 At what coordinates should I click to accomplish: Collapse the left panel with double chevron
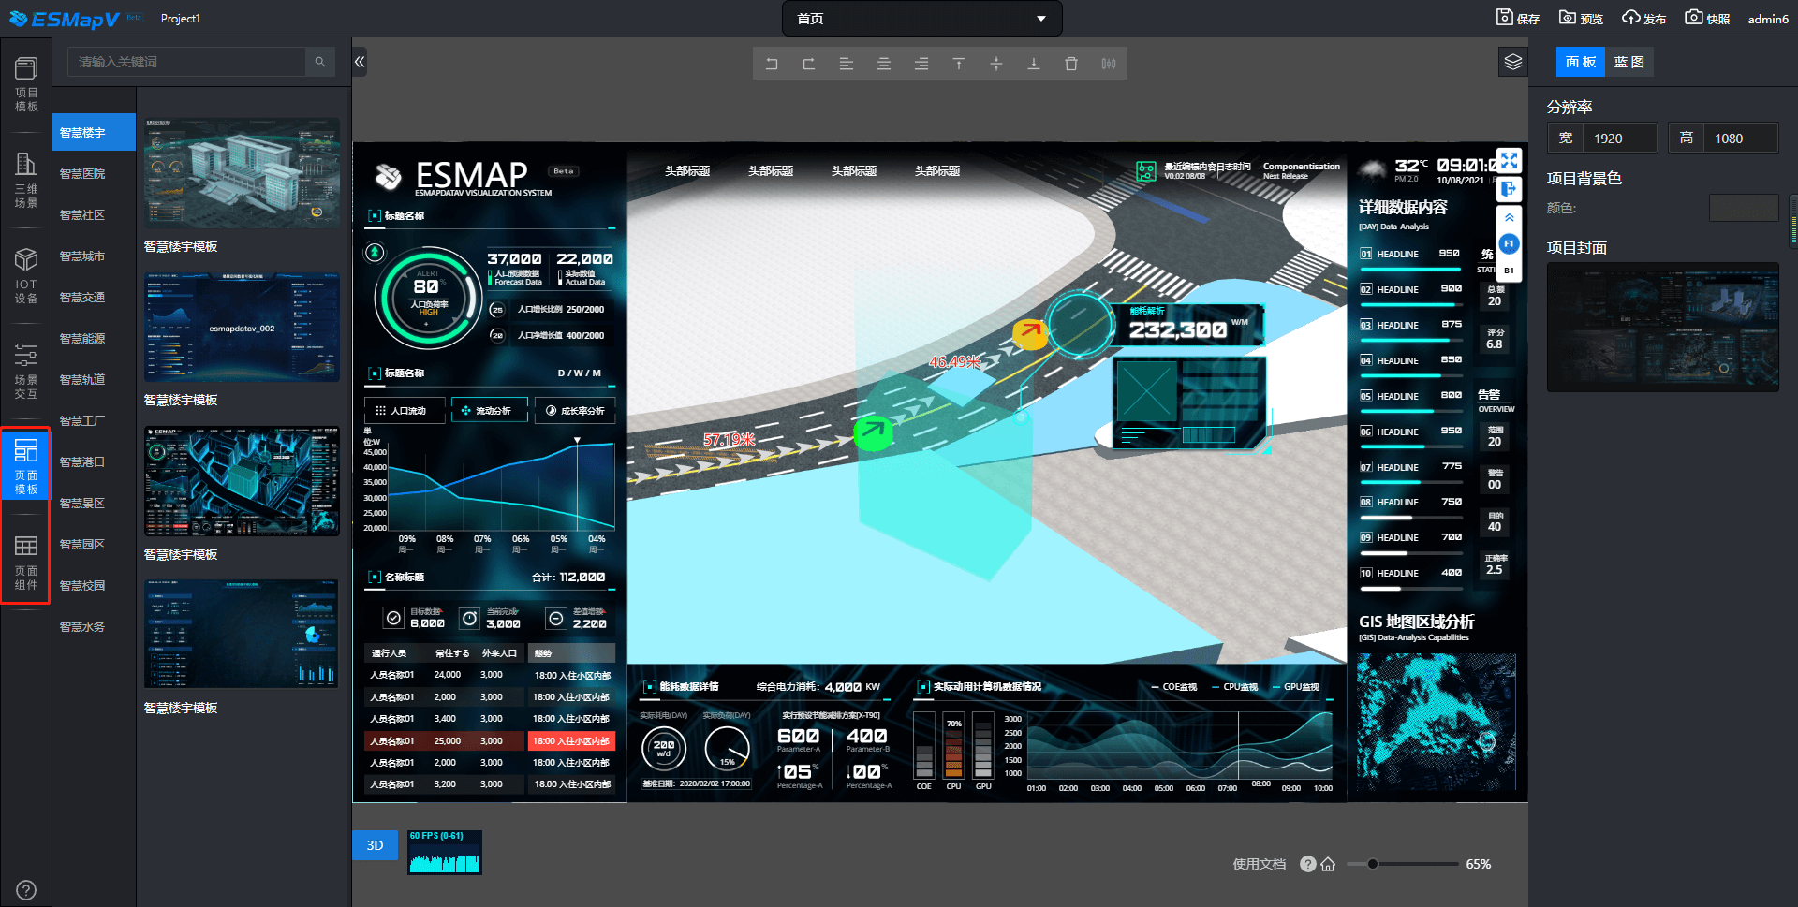pyautogui.click(x=360, y=62)
